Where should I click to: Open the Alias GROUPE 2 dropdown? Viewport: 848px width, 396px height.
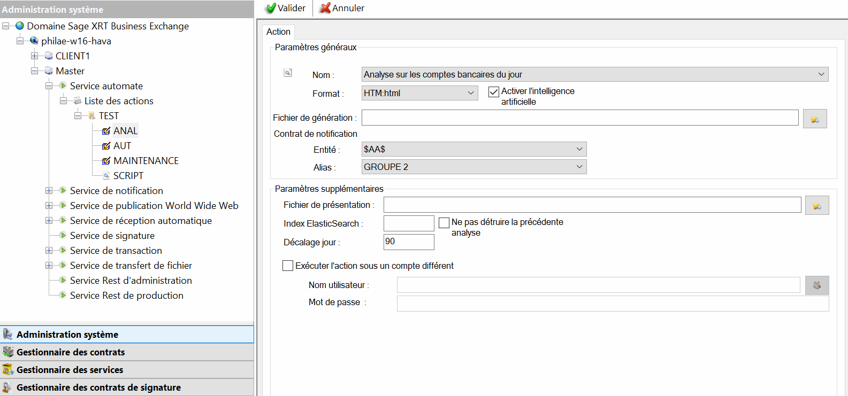(579, 167)
